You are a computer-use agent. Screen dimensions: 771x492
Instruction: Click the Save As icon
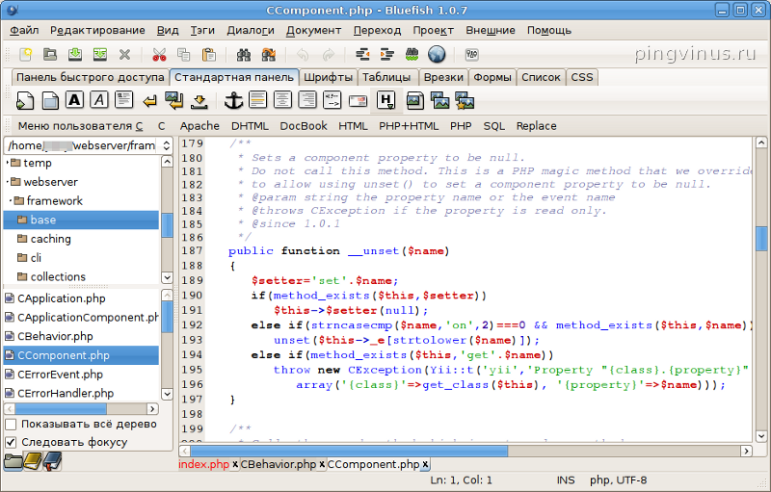100,54
